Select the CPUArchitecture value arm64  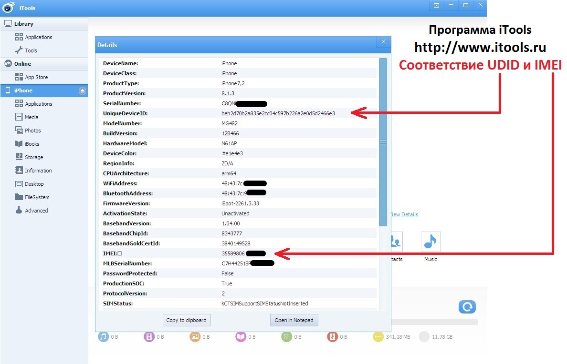pyautogui.click(x=229, y=174)
